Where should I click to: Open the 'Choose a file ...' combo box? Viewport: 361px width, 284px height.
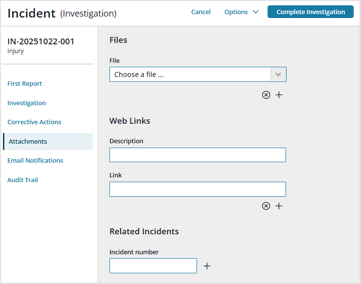[x=190, y=75]
